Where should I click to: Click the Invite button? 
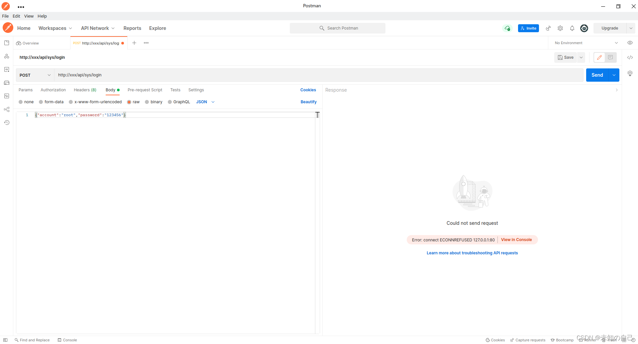click(x=528, y=28)
